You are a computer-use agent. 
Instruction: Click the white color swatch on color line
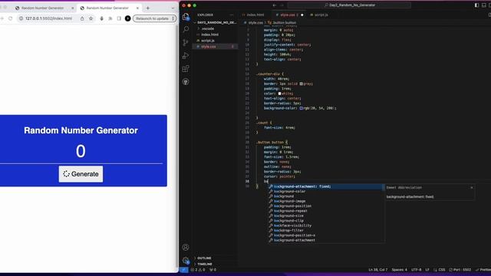click(x=279, y=94)
